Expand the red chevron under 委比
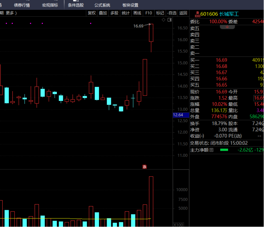 tap(227, 27)
